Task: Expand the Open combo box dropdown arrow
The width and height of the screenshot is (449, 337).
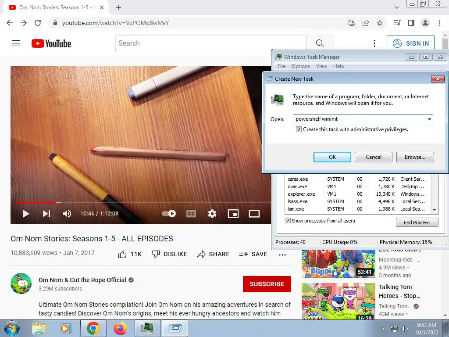Action: (x=429, y=119)
